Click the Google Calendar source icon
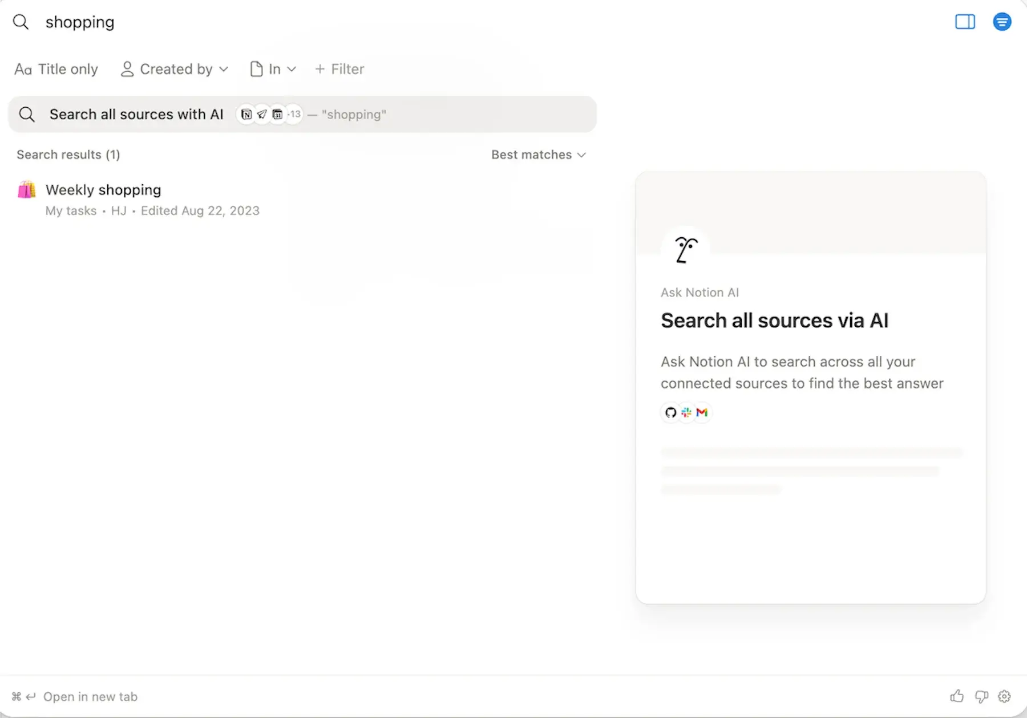The height and width of the screenshot is (718, 1027). click(278, 114)
